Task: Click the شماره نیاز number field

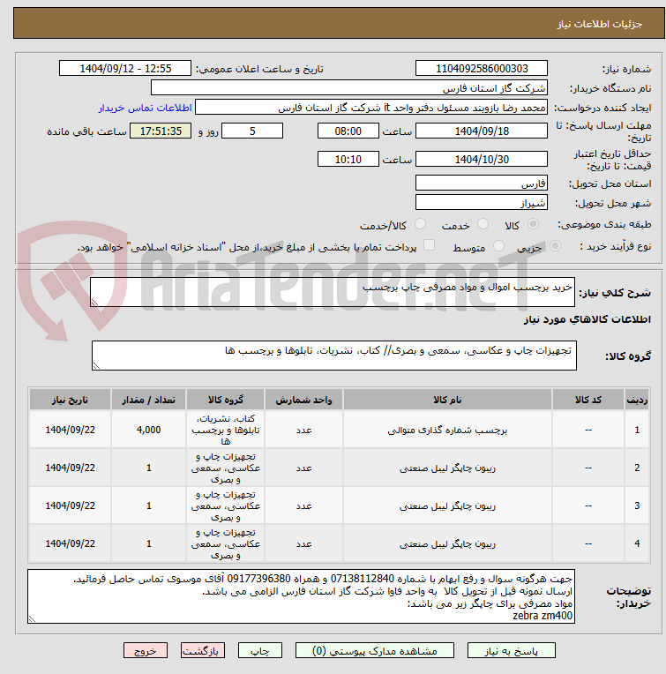Action: (x=482, y=68)
